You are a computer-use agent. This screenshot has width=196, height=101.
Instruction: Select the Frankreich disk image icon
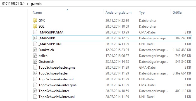coord(35,50)
